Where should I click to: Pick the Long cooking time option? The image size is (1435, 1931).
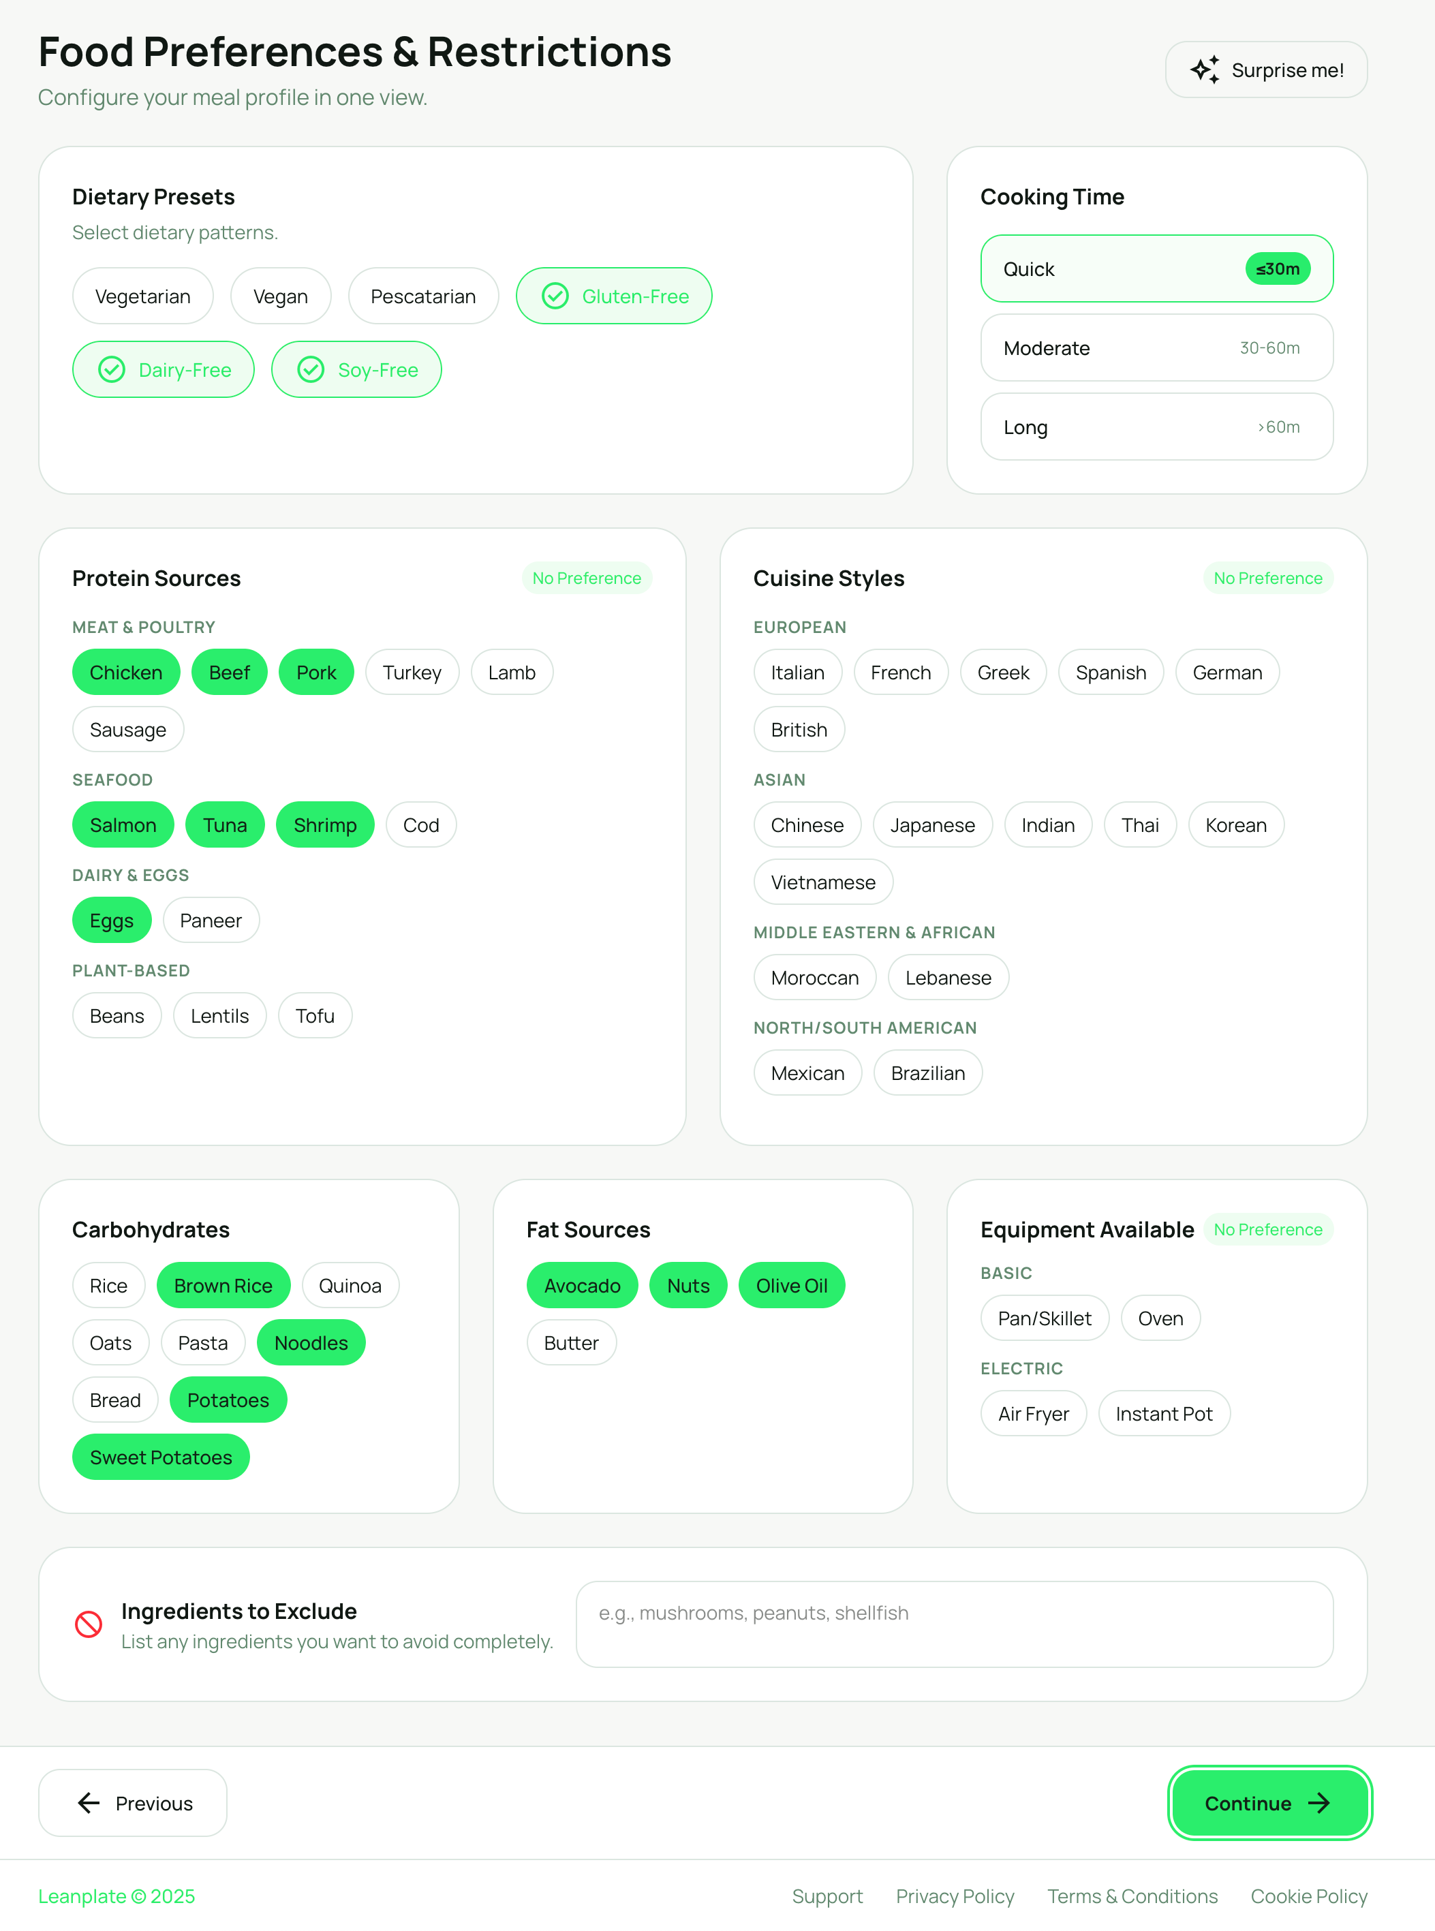click(1156, 427)
